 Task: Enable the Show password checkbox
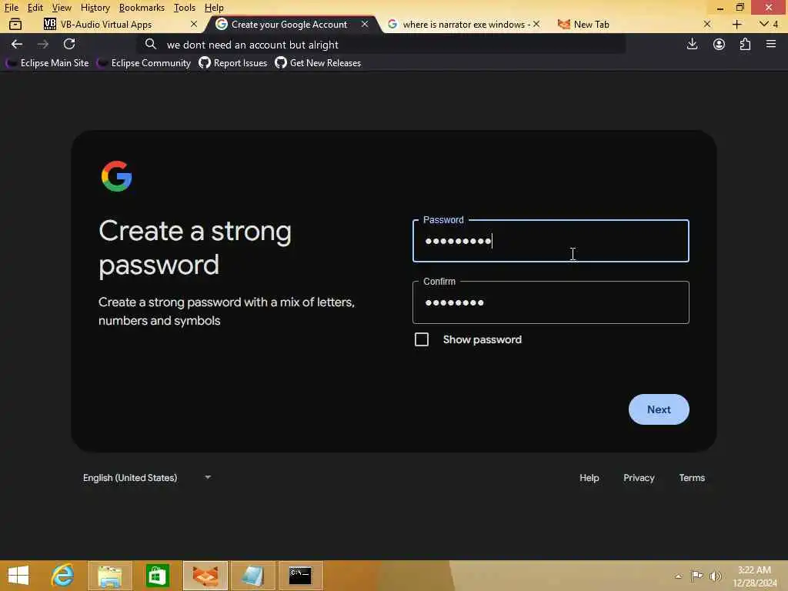point(421,339)
